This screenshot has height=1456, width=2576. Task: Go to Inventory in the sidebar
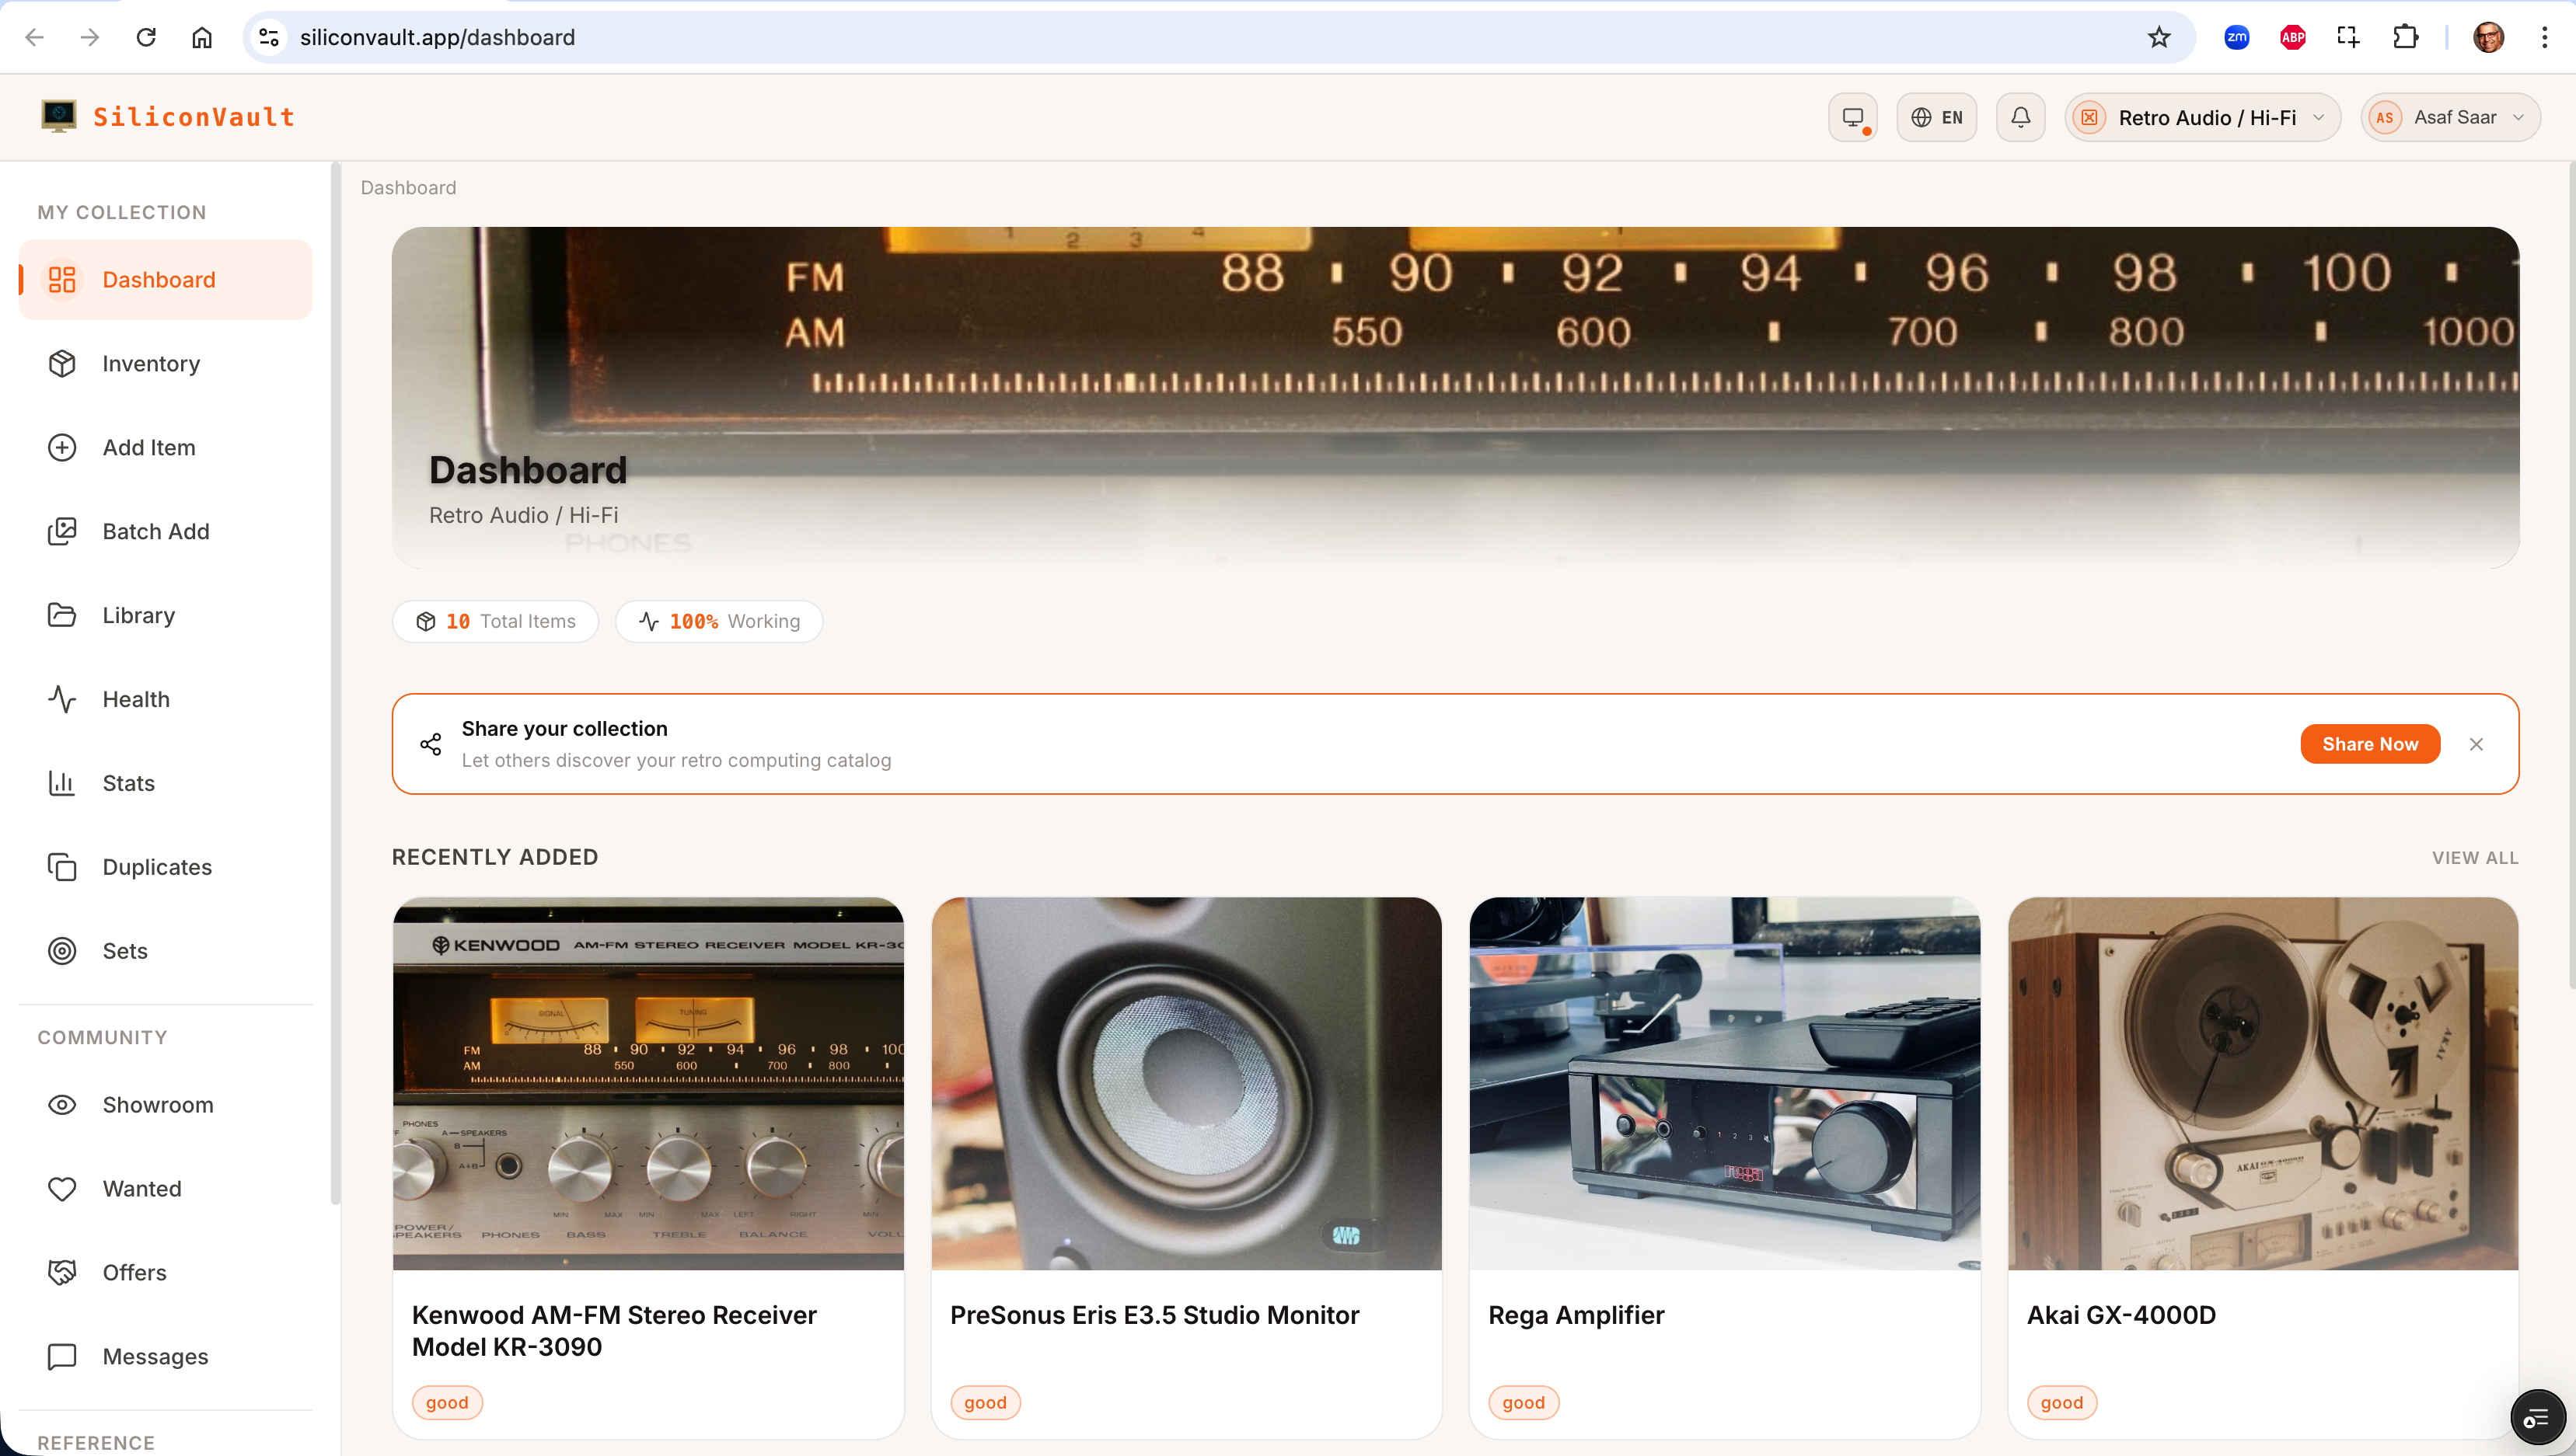(150, 363)
